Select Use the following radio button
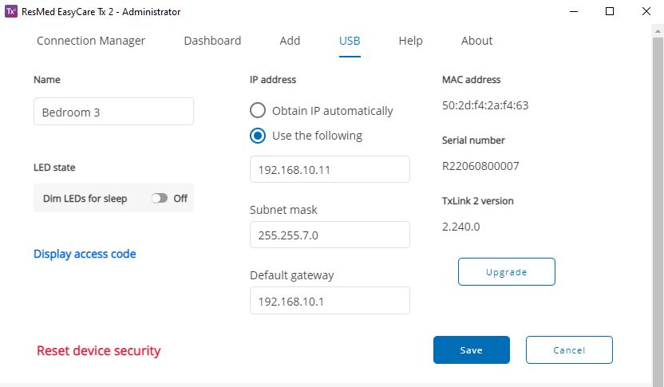This screenshot has width=664, height=387. click(258, 136)
